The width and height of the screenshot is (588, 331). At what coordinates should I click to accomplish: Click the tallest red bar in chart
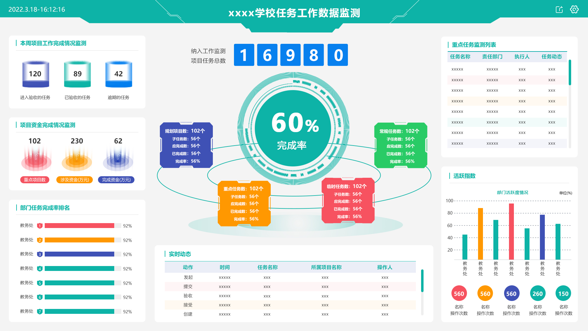point(511,231)
